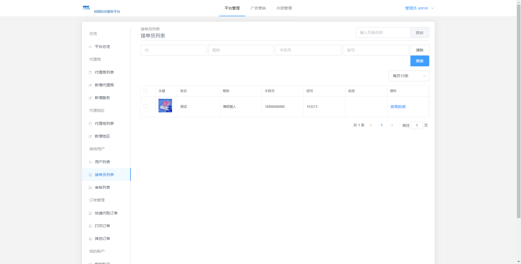521x264 pixels.
Task: Click the edit icon beside 新增代理商
Action: click(x=90, y=85)
